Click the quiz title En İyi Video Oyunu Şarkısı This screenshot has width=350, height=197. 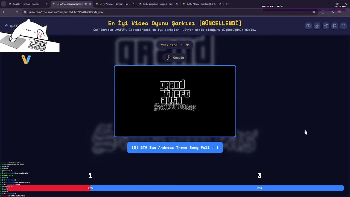click(175, 23)
